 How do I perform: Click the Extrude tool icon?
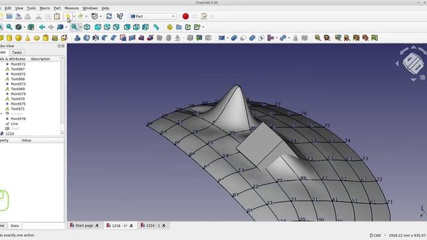[x=77, y=38]
